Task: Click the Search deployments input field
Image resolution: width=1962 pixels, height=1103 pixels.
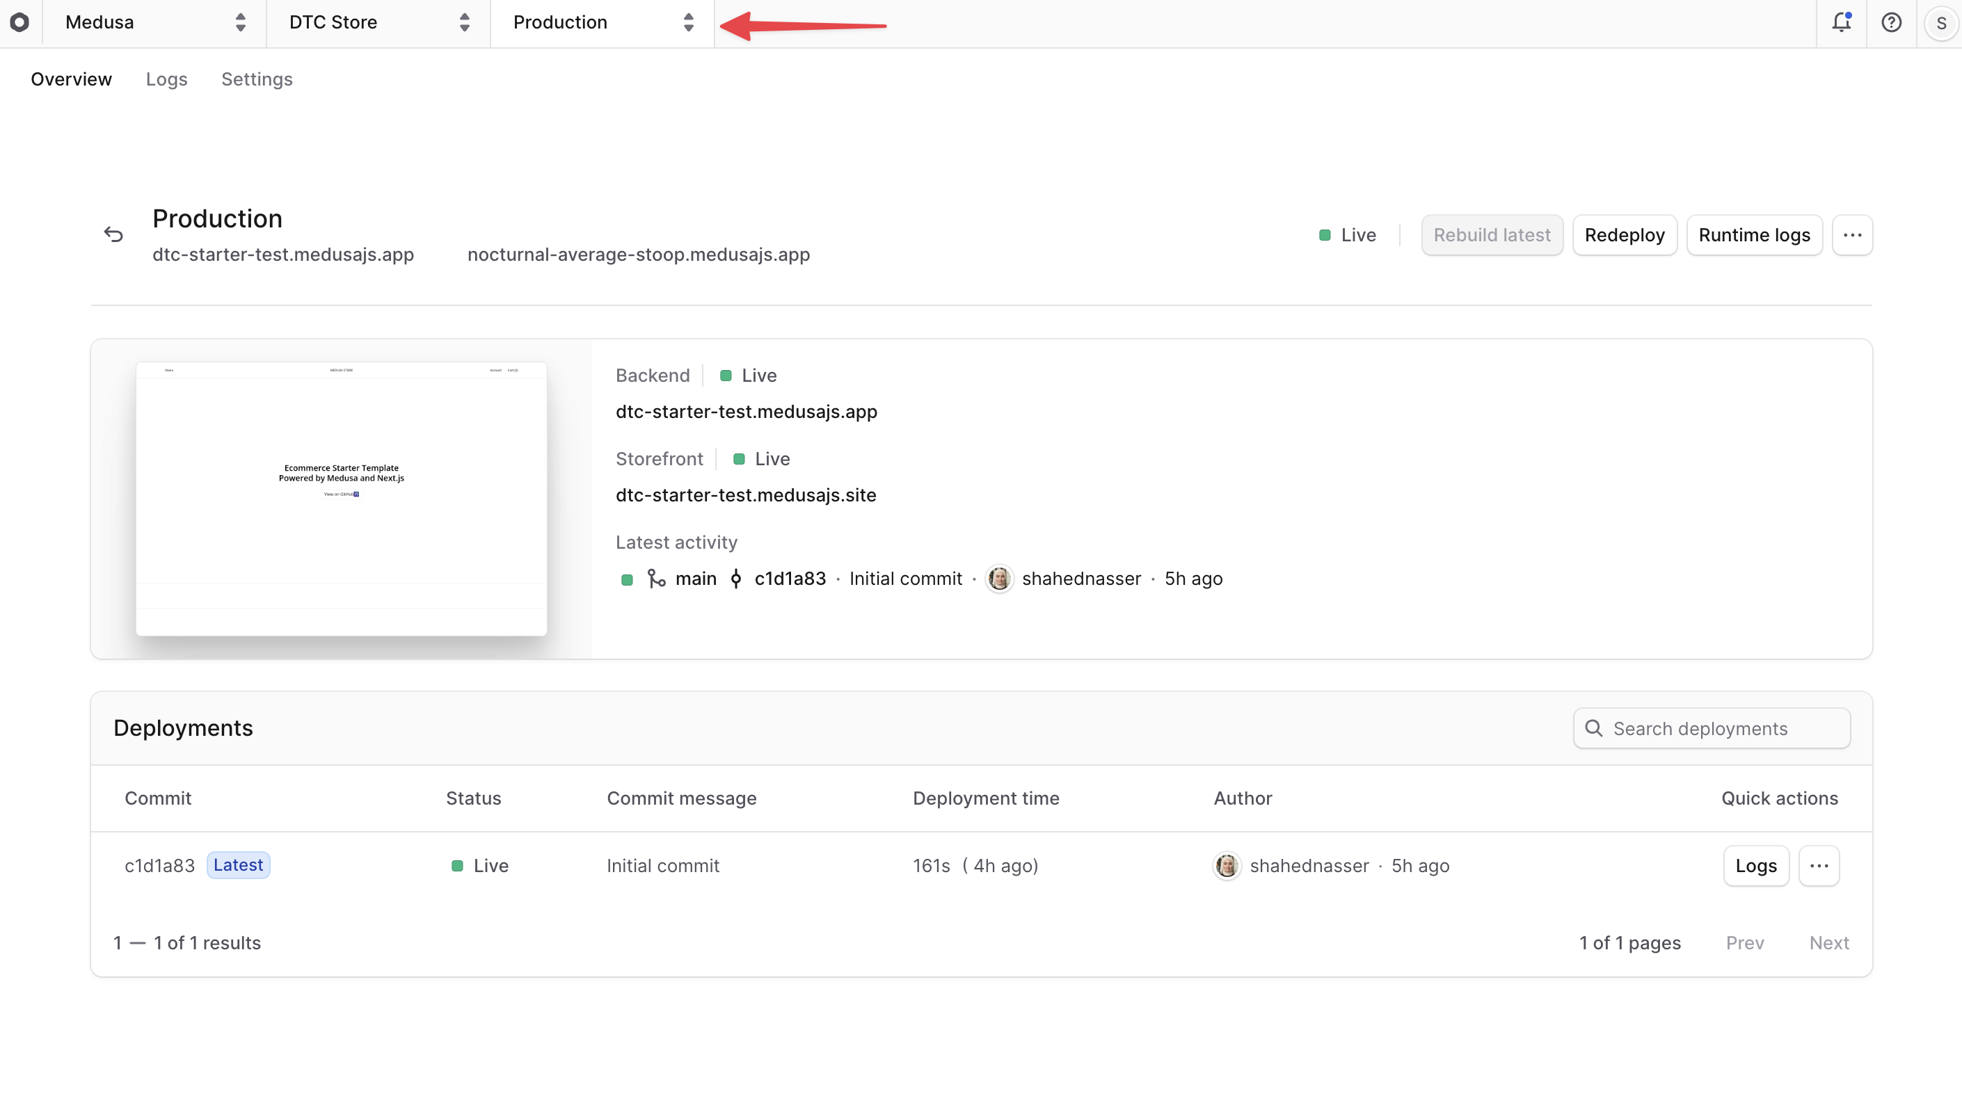Action: [x=1712, y=727]
